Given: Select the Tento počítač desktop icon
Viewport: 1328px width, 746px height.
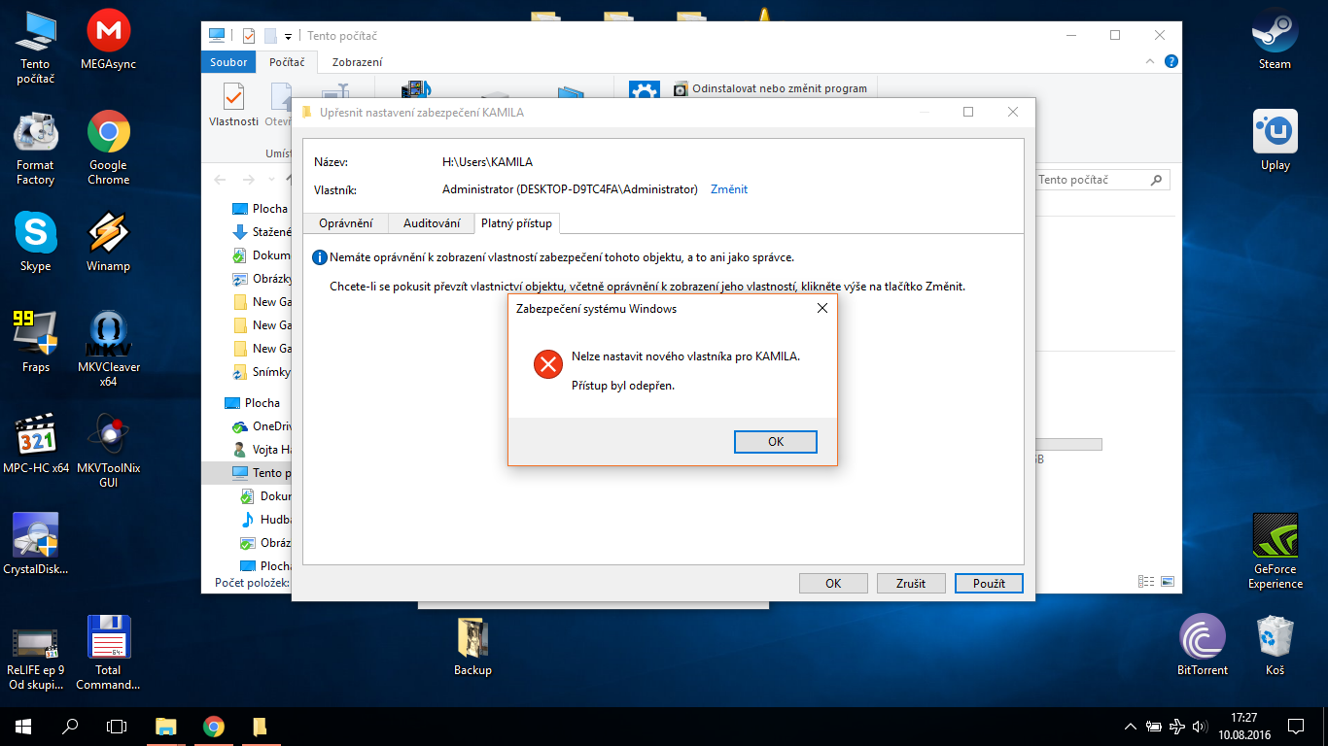Looking at the screenshot, I should tap(35, 49).
